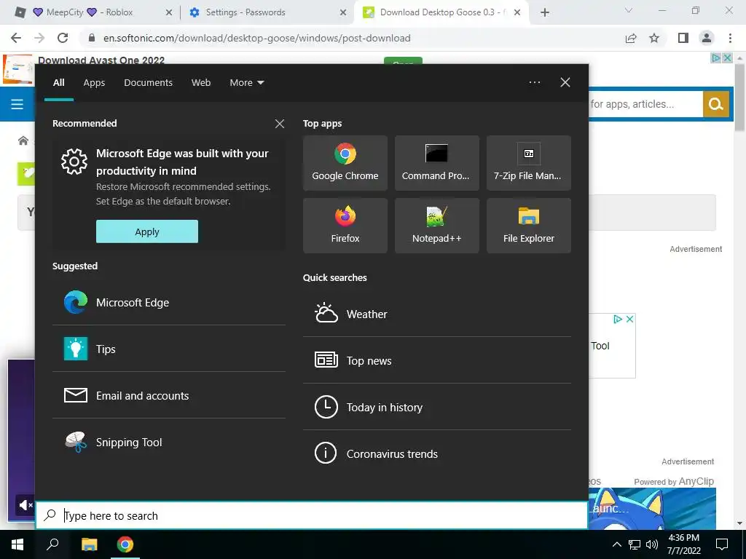746x559 pixels.
Task: Launch Firefox from Top apps
Action: (345, 226)
